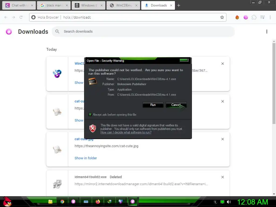
Task: Click the application icon in the warning dialog
Action: [x=93, y=81]
